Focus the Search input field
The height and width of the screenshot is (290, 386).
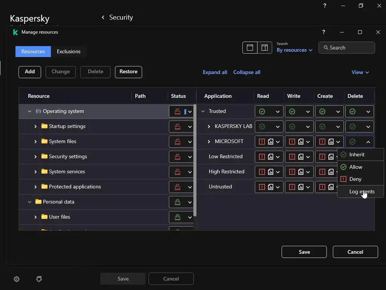(347, 48)
